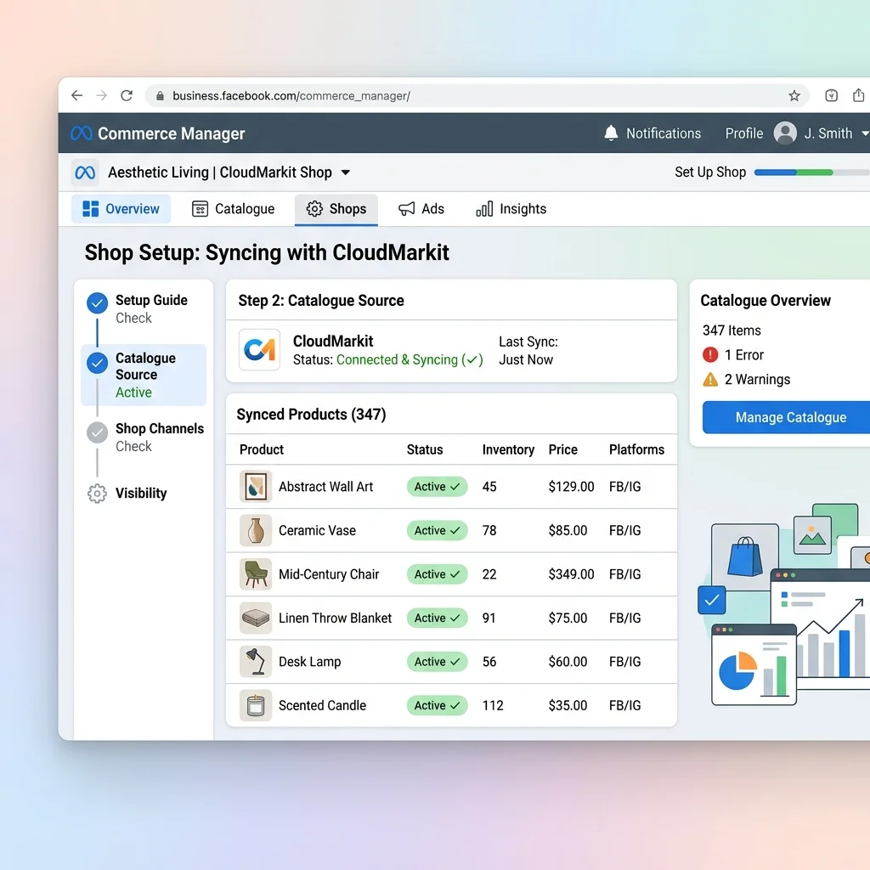Viewport: 870px width, 870px height.
Task: Open the Desk Lamp thumbnail
Action: coord(256,662)
